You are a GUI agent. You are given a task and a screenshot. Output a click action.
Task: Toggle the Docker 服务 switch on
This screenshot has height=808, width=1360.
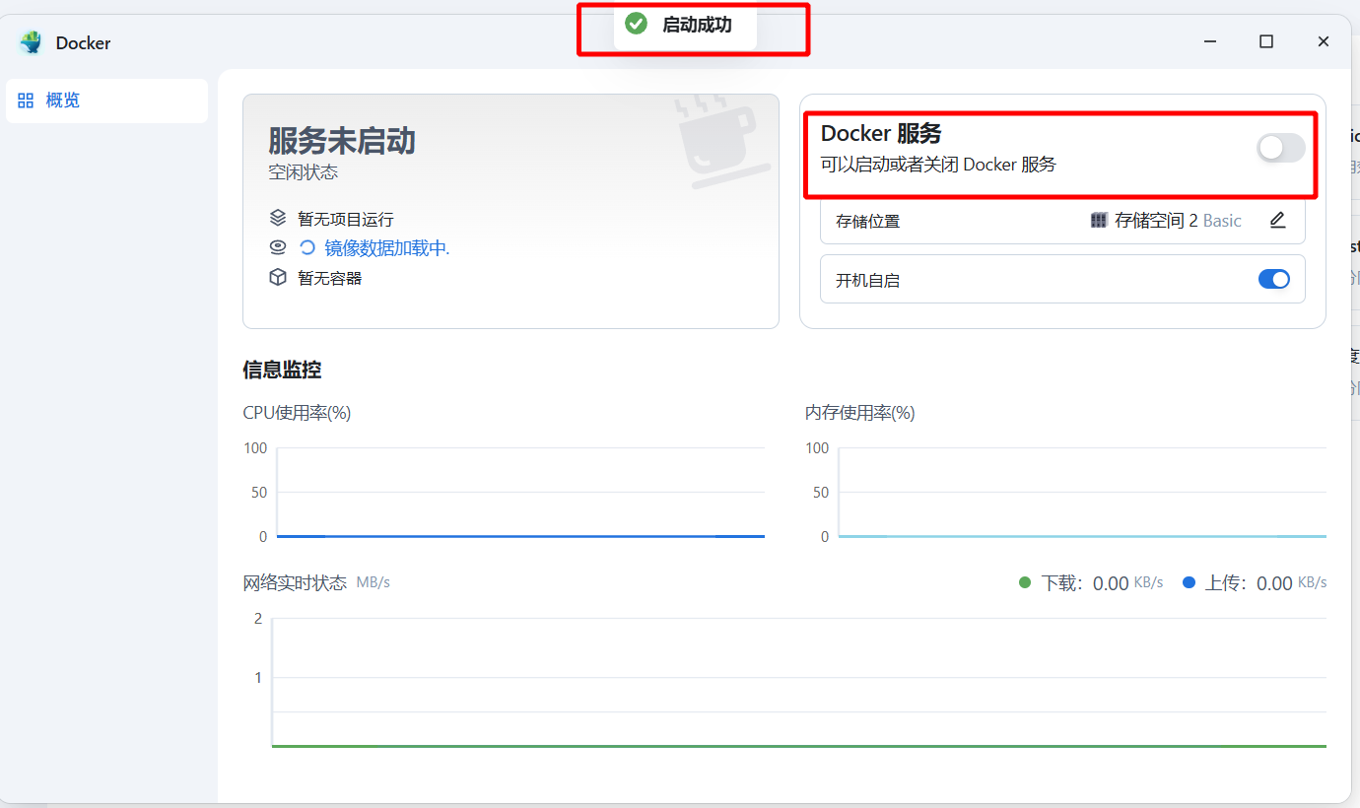coord(1281,148)
